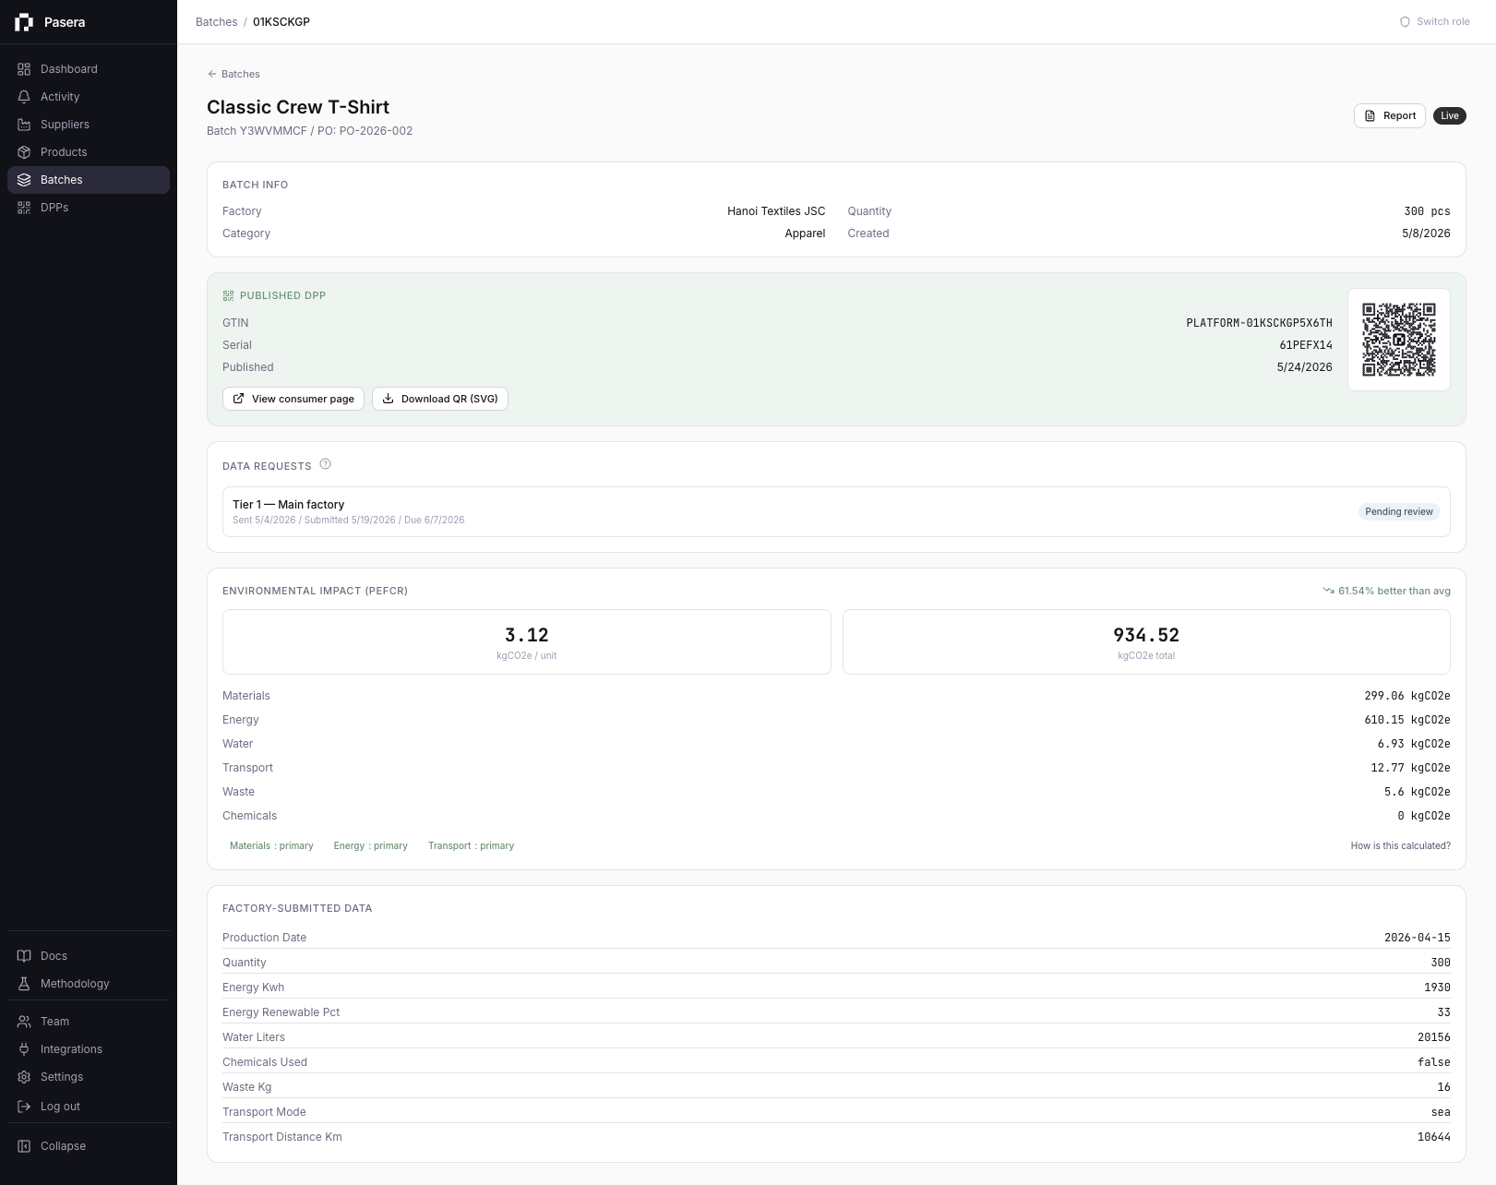
Task: Click the download icon on Download QR
Action: (389, 399)
